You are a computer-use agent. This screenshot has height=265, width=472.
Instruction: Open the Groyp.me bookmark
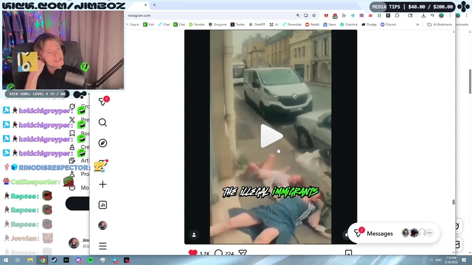(218, 25)
